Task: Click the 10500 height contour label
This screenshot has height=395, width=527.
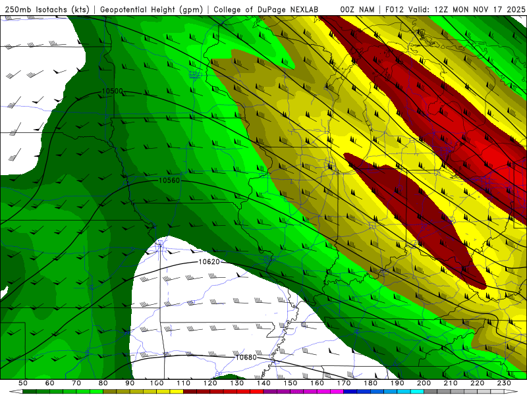Action: pos(112,92)
